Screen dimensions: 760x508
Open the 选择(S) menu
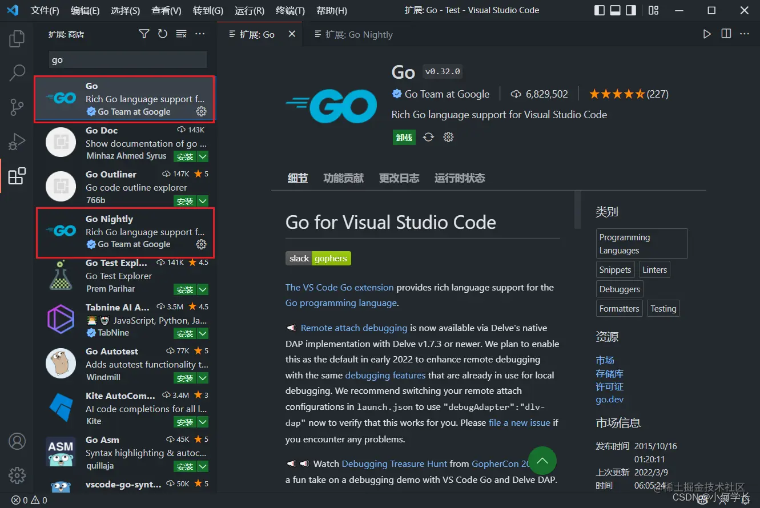[125, 10]
